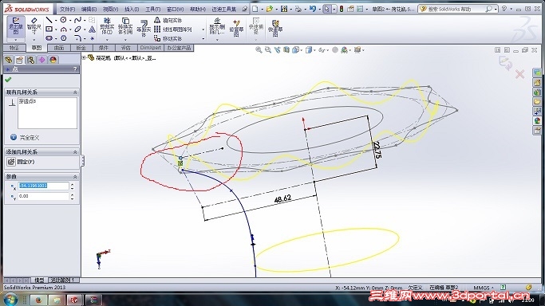Click the red X cancel sketch corner icon

[519, 74]
